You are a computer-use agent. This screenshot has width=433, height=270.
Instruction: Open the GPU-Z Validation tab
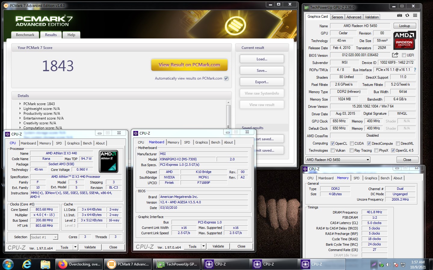click(372, 17)
